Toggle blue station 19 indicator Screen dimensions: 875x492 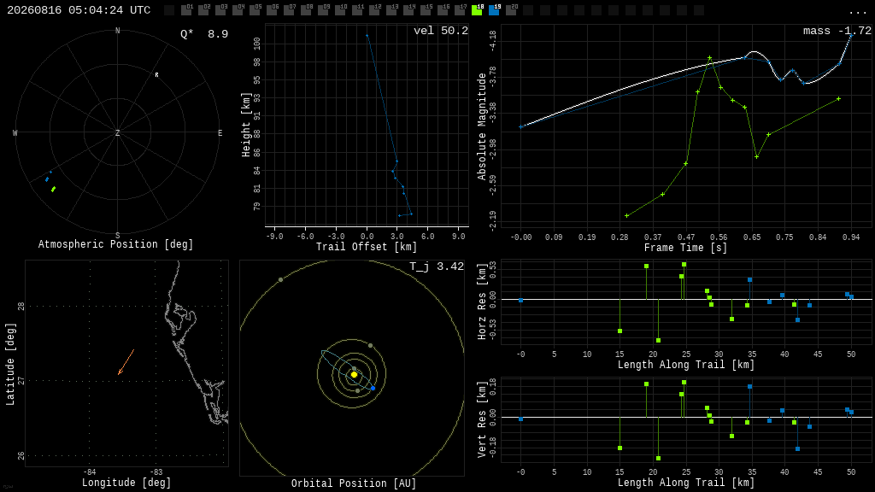pyautogui.click(x=494, y=10)
